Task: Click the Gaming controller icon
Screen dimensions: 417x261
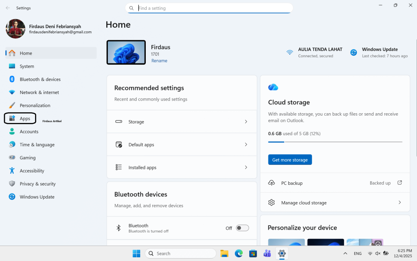Action: coord(12,157)
